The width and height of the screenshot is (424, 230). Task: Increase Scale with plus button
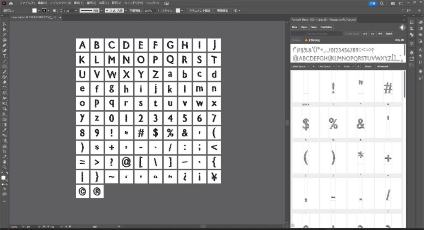pyautogui.click(x=358, y=66)
